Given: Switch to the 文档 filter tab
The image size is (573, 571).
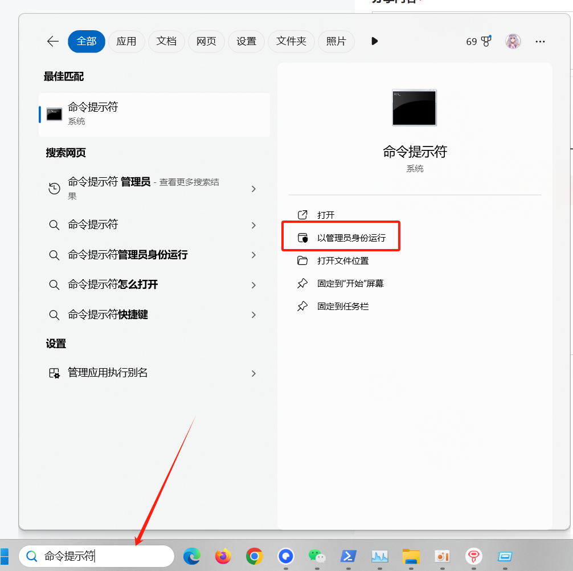Looking at the screenshot, I should coord(166,41).
